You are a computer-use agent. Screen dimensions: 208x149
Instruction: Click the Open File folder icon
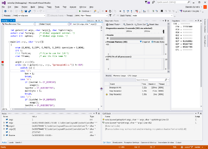22,11
